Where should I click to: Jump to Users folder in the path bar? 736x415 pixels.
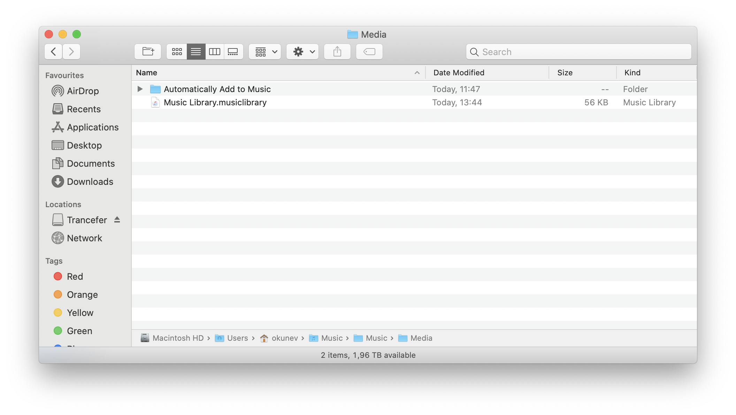(237, 338)
